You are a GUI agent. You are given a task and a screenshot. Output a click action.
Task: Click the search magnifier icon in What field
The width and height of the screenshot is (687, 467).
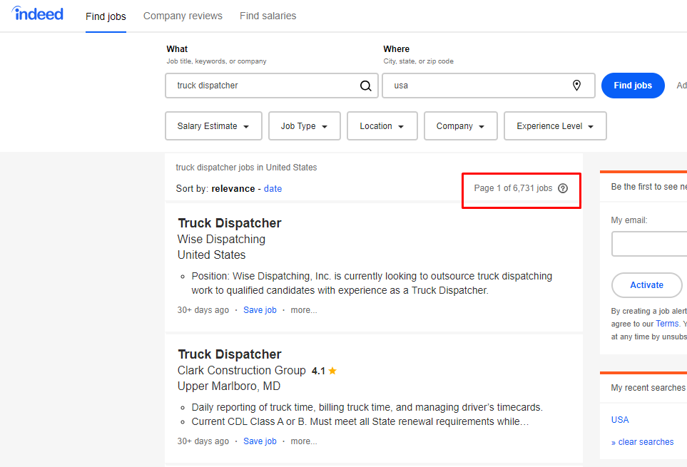365,86
